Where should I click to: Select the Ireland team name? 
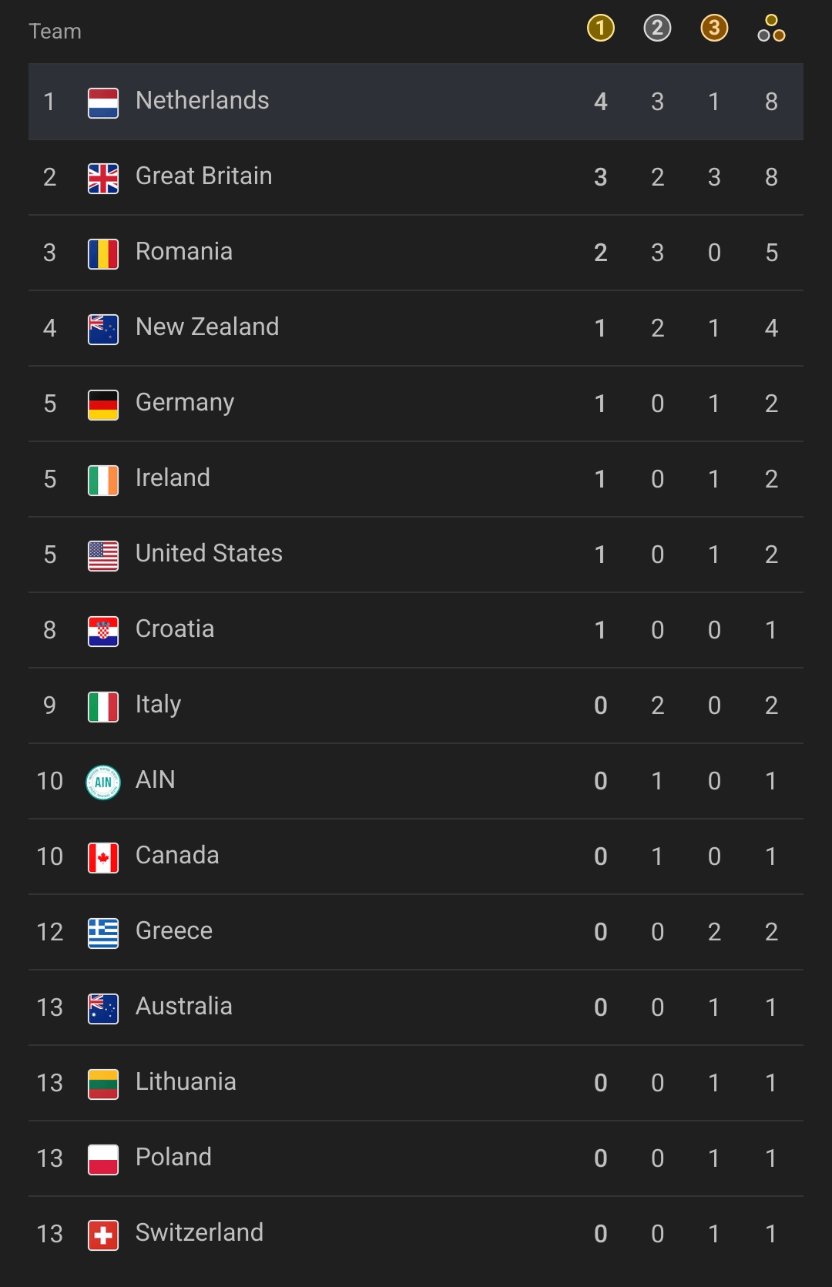coord(173,478)
